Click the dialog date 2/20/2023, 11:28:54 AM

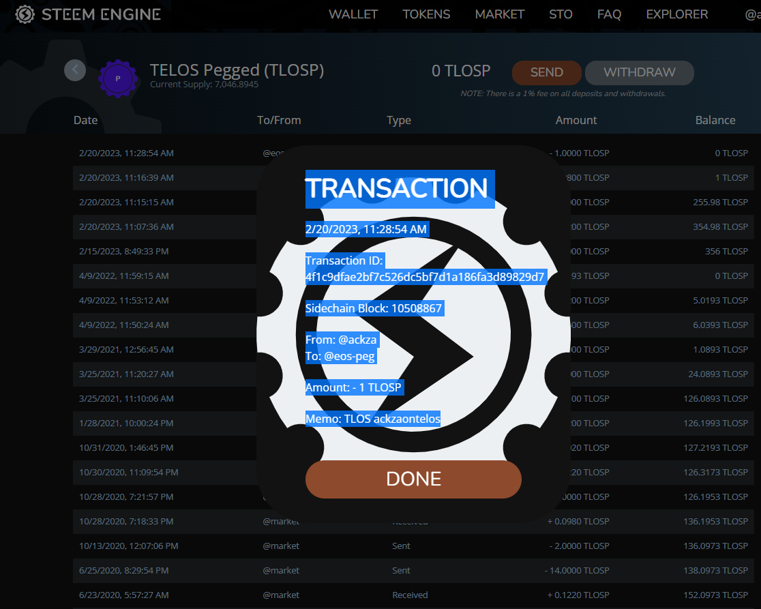pyautogui.click(x=366, y=229)
